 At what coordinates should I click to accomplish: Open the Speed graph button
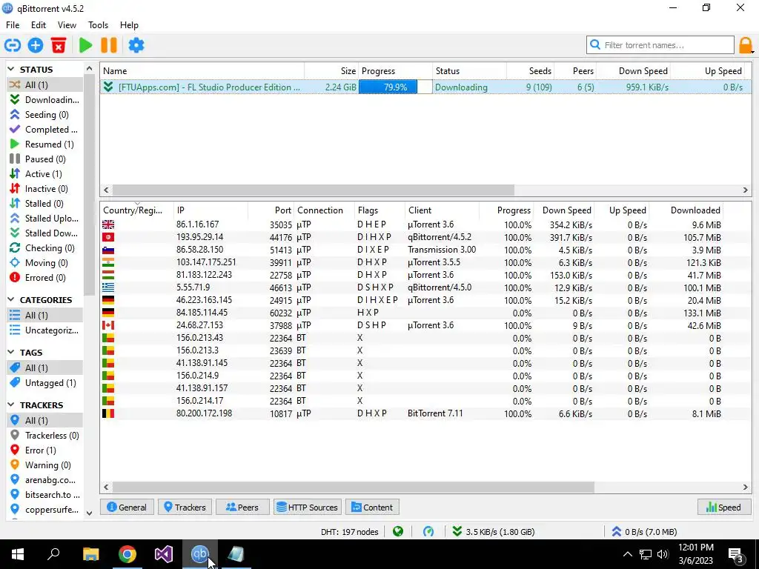[x=723, y=507]
